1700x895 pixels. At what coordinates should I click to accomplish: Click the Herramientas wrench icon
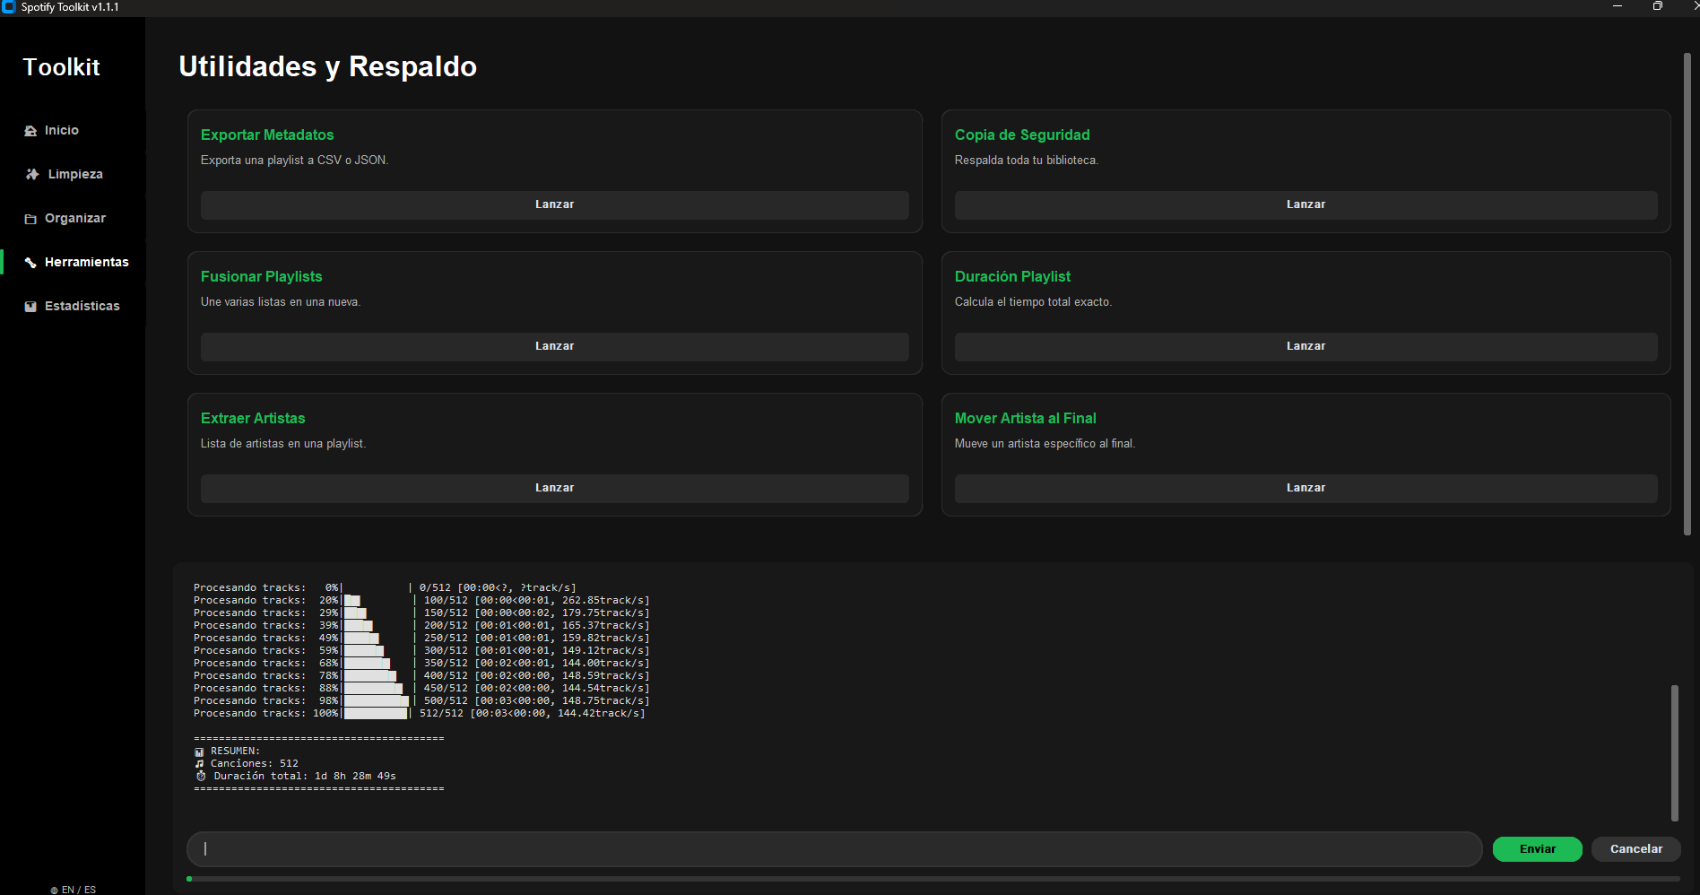(x=30, y=263)
